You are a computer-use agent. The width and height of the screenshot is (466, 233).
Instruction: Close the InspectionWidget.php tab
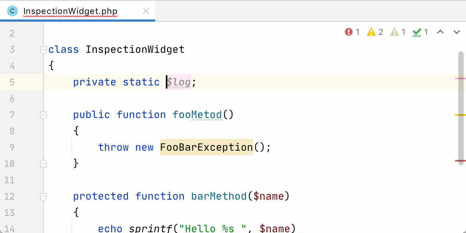click(x=145, y=10)
